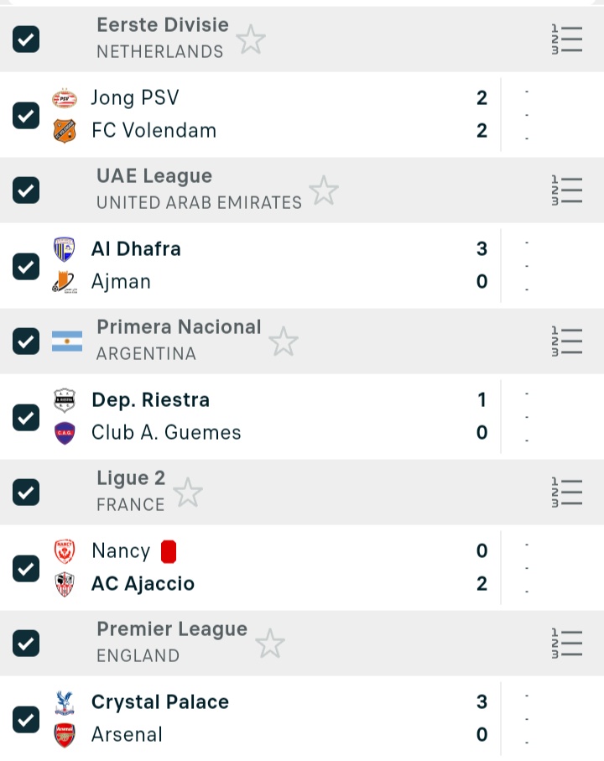The height and width of the screenshot is (761, 604).
Task: Uncheck the Ligue 2 league checkbox
Action: pyautogui.click(x=26, y=493)
